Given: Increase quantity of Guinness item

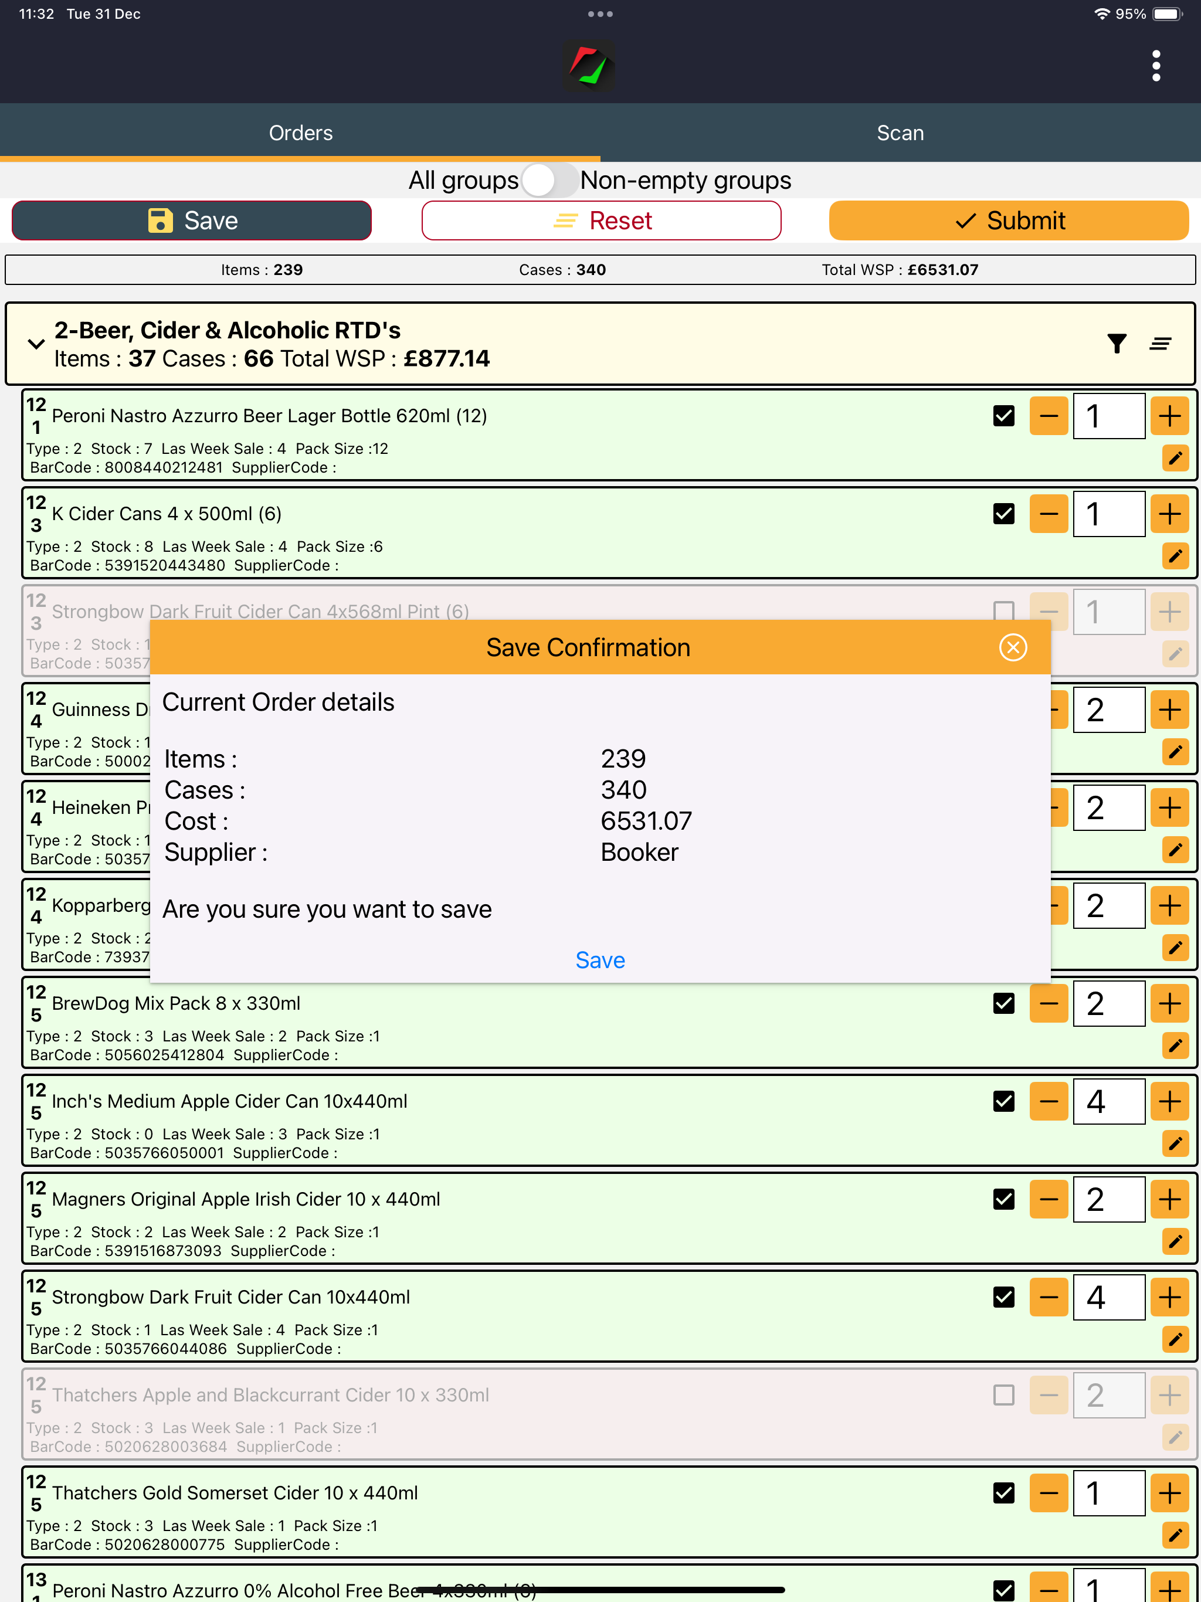Looking at the screenshot, I should 1170,710.
